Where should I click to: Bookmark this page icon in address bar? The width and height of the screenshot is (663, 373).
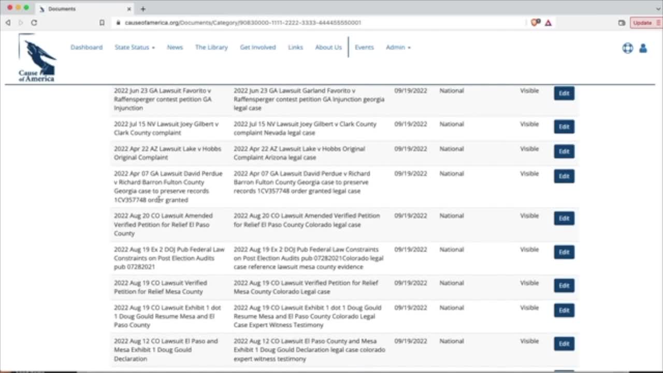tap(102, 23)
